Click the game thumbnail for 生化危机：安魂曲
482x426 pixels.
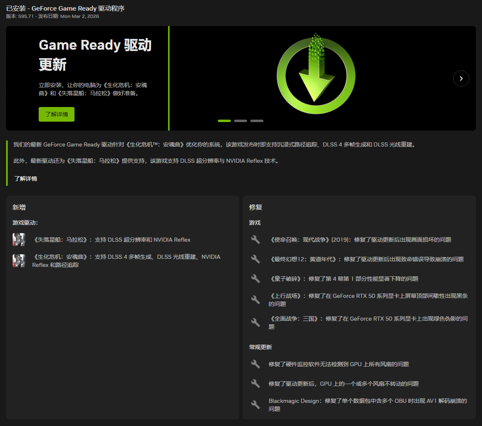coord(19,261)
